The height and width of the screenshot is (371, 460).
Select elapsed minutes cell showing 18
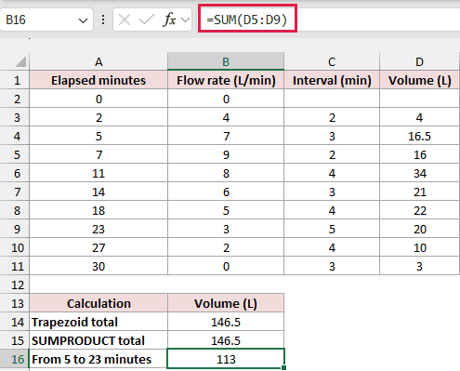pos(99,210)
